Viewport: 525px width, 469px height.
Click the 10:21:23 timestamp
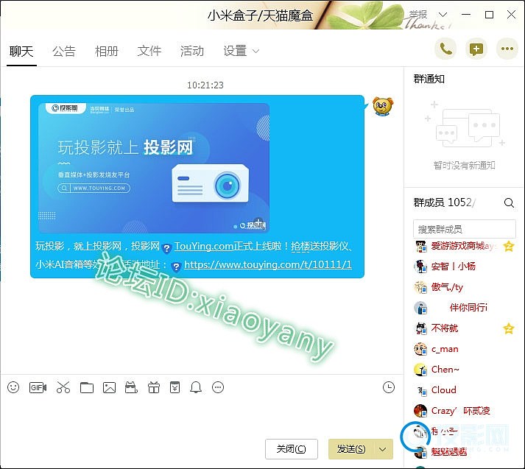[x=205, y=85]
